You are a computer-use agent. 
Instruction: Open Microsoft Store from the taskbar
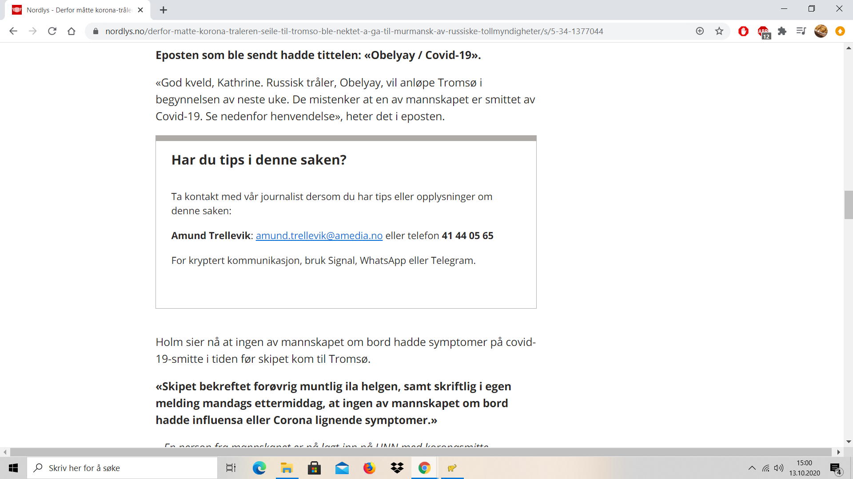pyautogui.click(x=314, y=468)
